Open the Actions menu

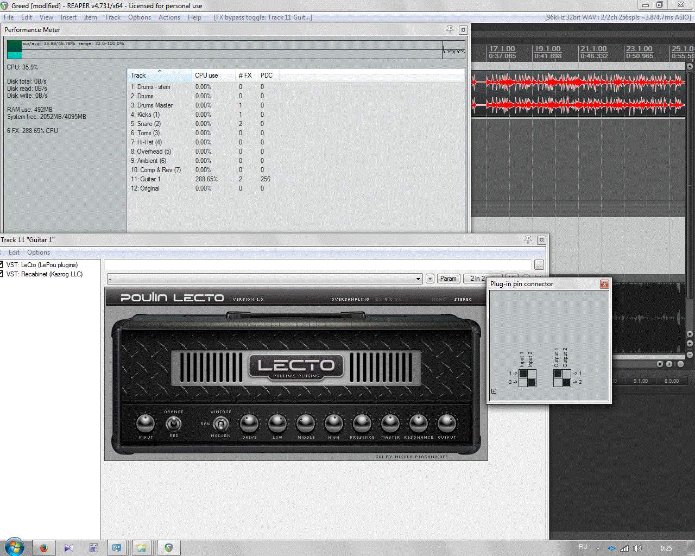169,17
